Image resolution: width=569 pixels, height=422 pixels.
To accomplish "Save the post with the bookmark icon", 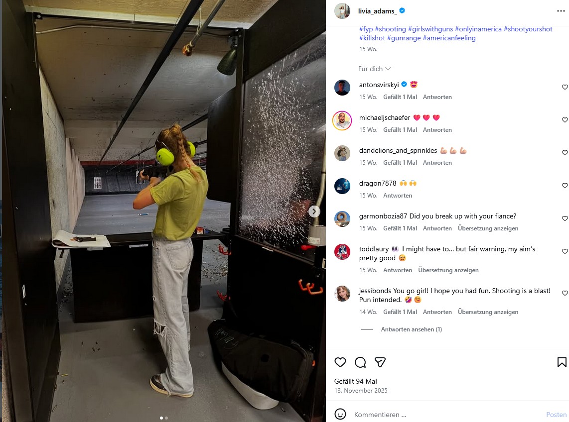I will pos(562,362).
